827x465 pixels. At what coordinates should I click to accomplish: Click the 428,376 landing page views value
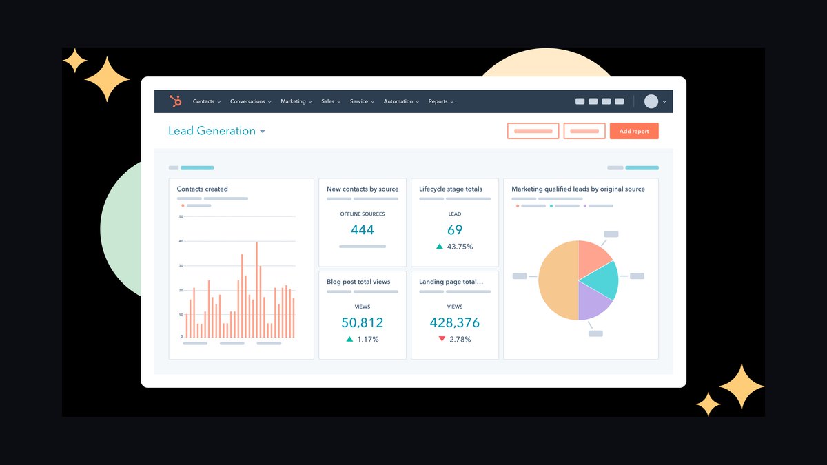pos(455,322)
